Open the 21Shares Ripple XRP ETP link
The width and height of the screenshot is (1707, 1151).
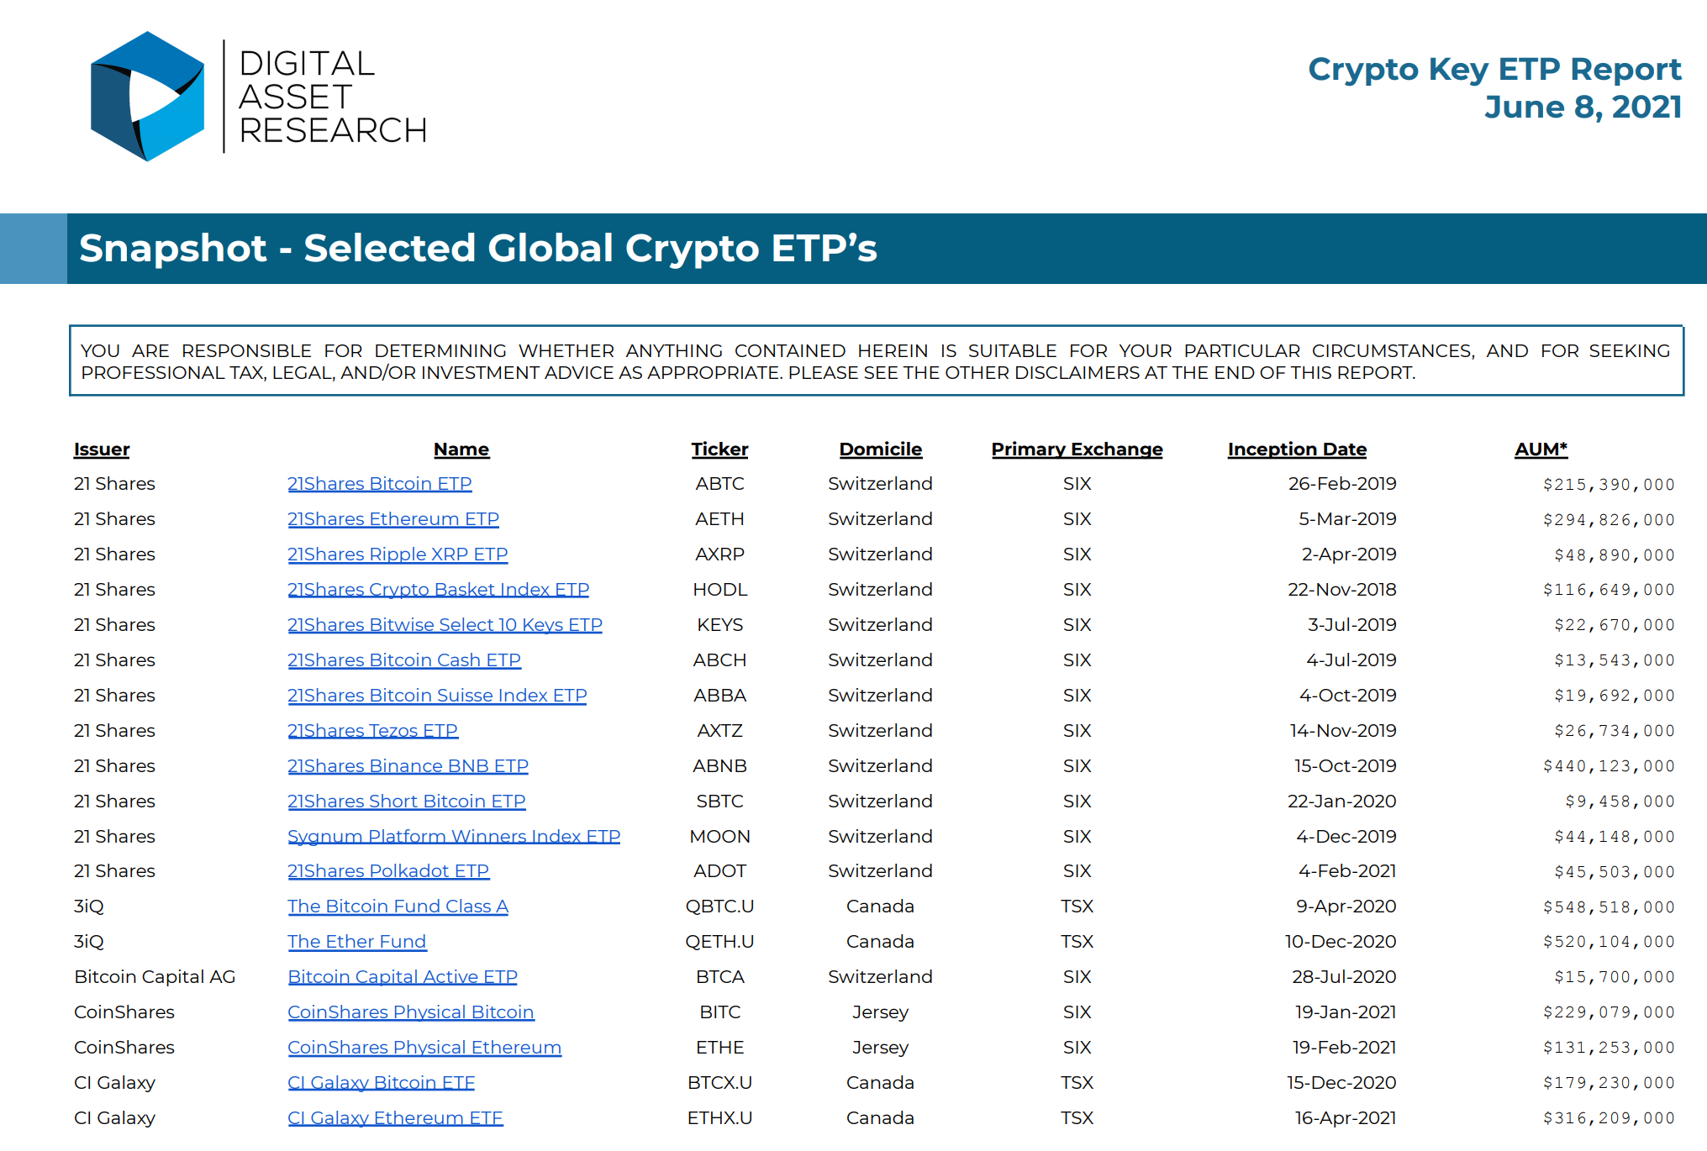[x=397, y=554]
